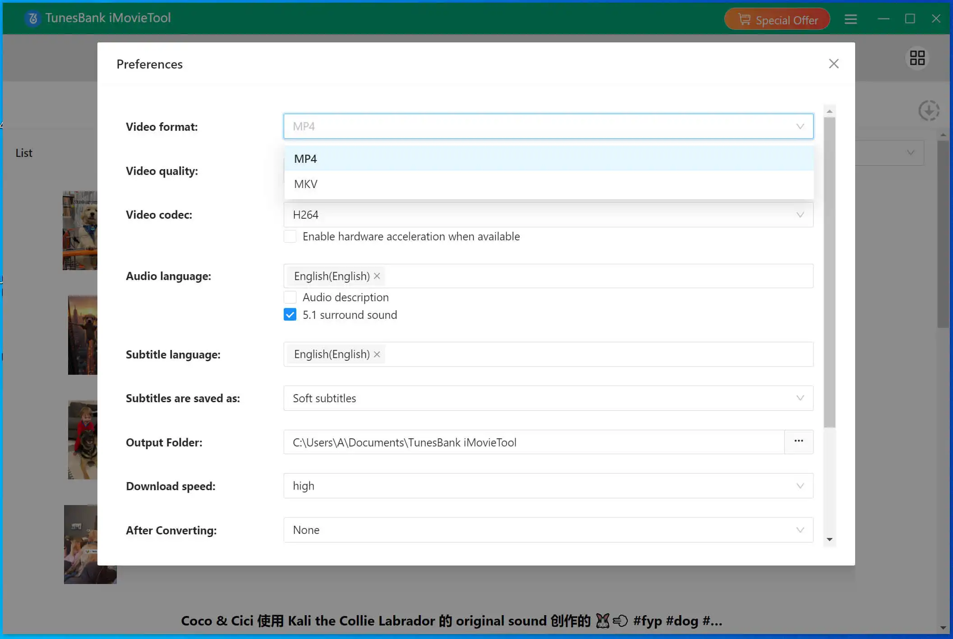Remove English(English) tag from Audio language

[377, 276]
